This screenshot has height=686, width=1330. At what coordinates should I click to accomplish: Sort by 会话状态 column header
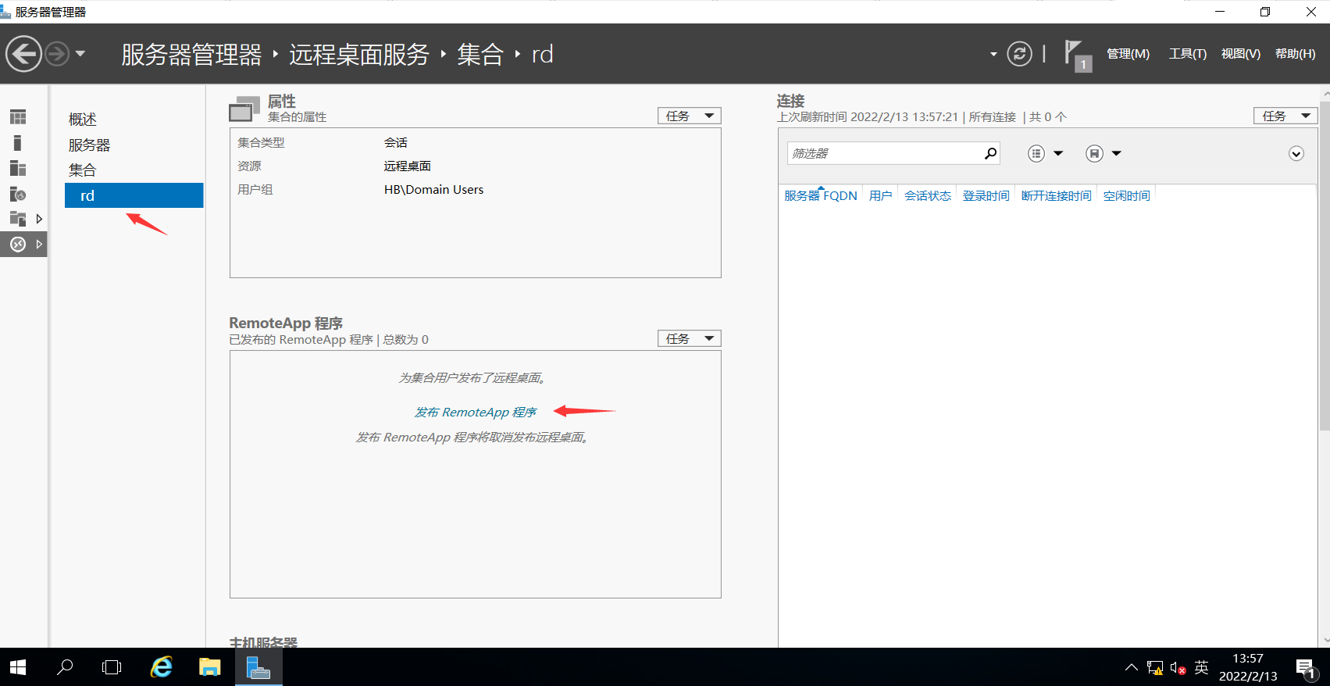click(928, 195)
